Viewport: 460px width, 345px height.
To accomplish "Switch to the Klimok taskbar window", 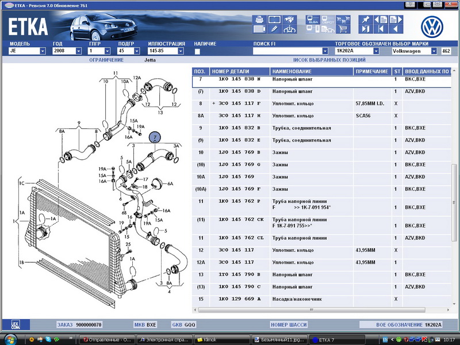I will [222, 340].
